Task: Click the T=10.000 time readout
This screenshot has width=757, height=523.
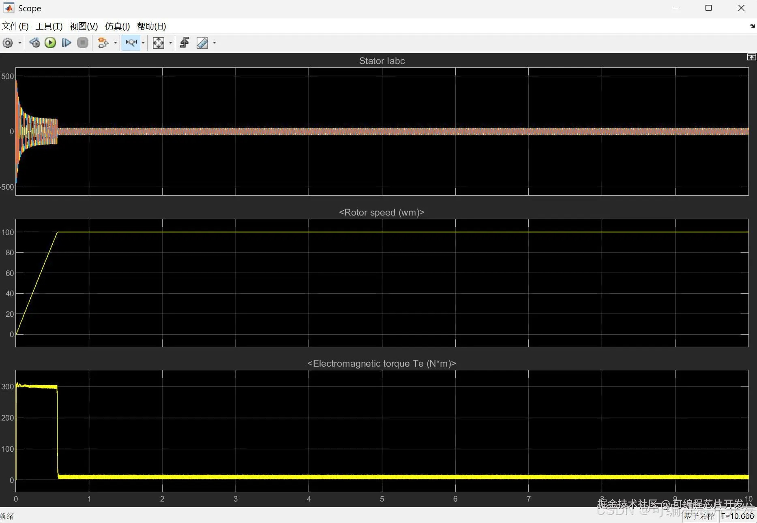Action: (x=738, y=516)
